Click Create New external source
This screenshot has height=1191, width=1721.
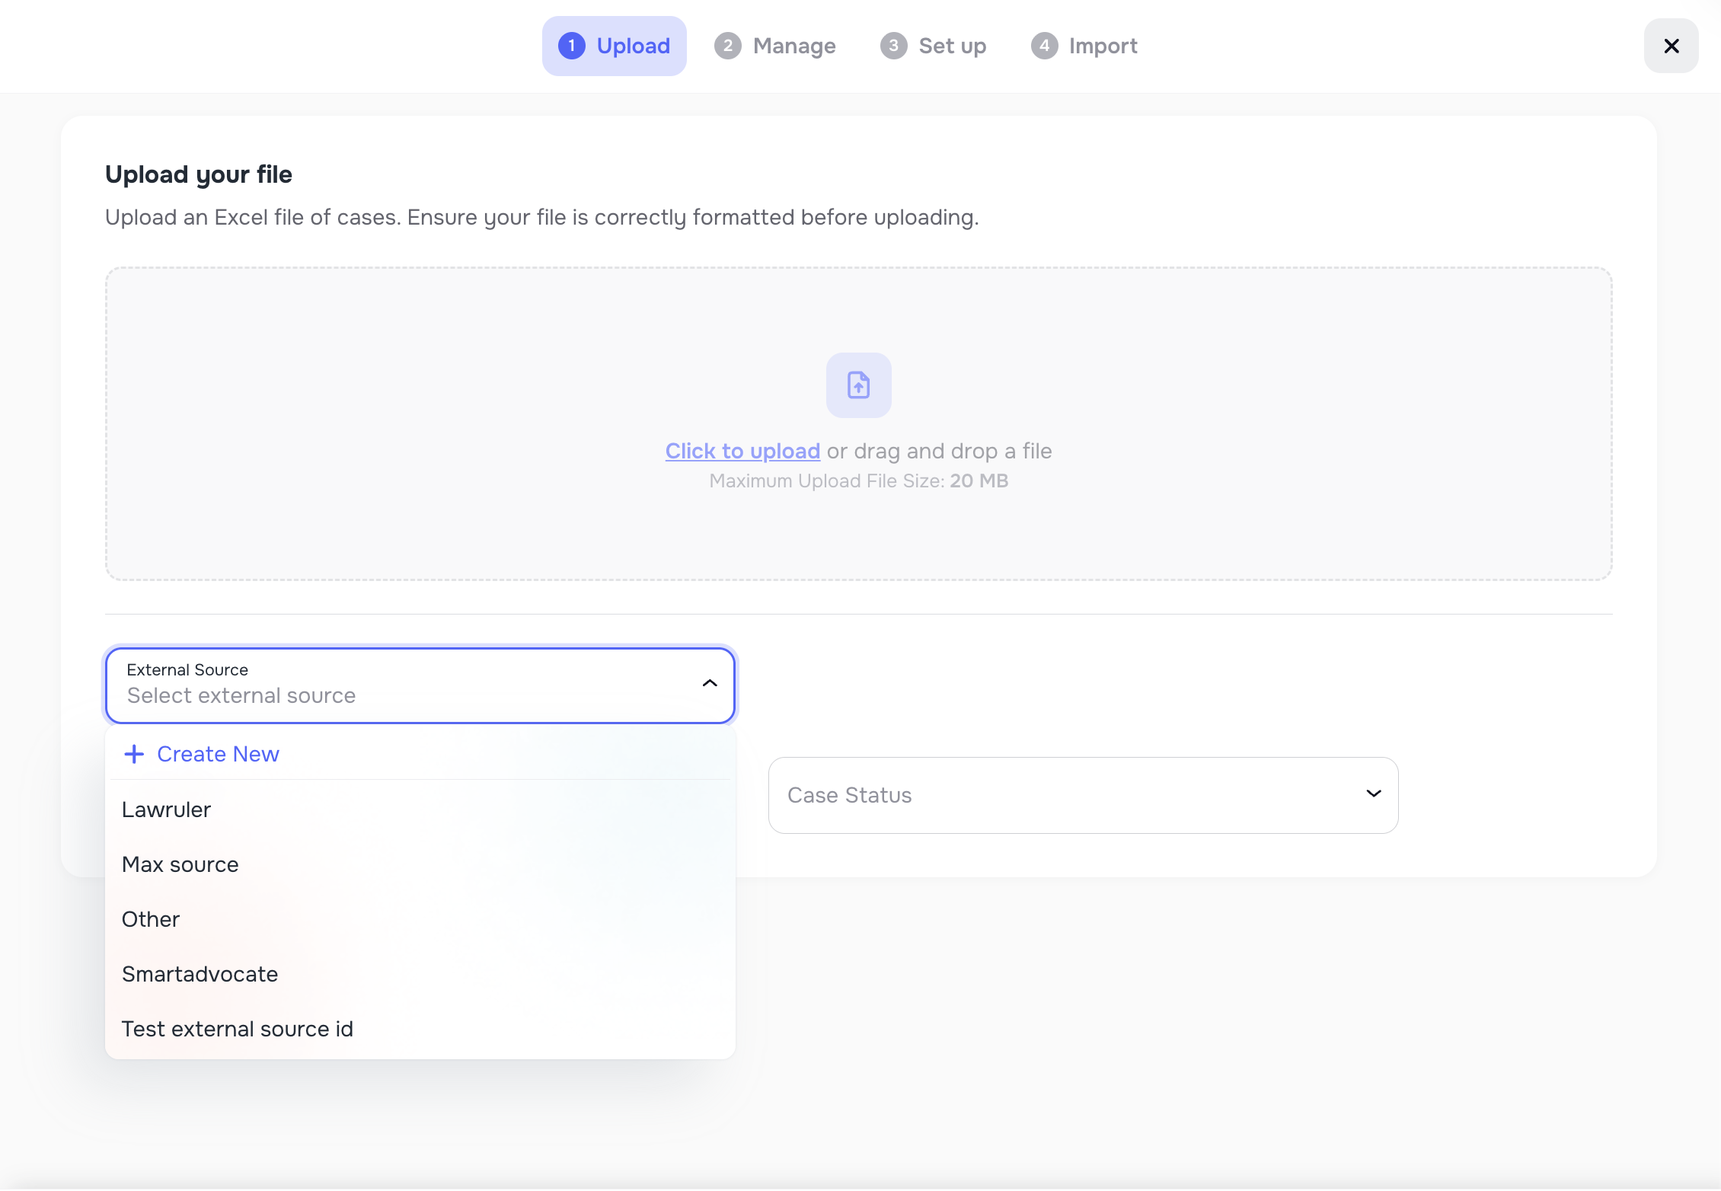217,754
